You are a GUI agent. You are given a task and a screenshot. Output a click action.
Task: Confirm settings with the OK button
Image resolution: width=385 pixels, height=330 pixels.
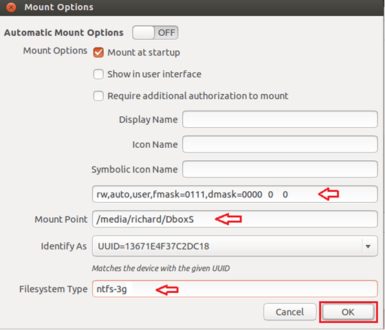click(x=348, y=312)
